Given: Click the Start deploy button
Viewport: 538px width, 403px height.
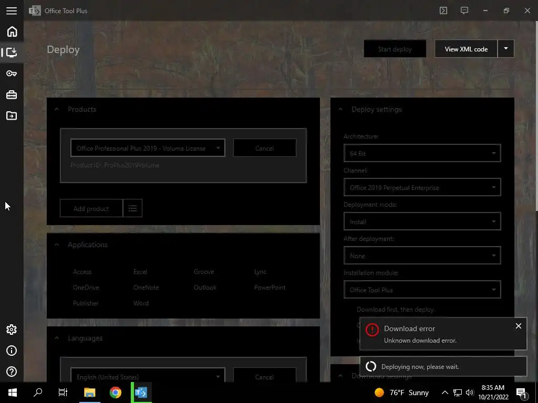Looking at the screenshot, I should (x=395, y=49).
